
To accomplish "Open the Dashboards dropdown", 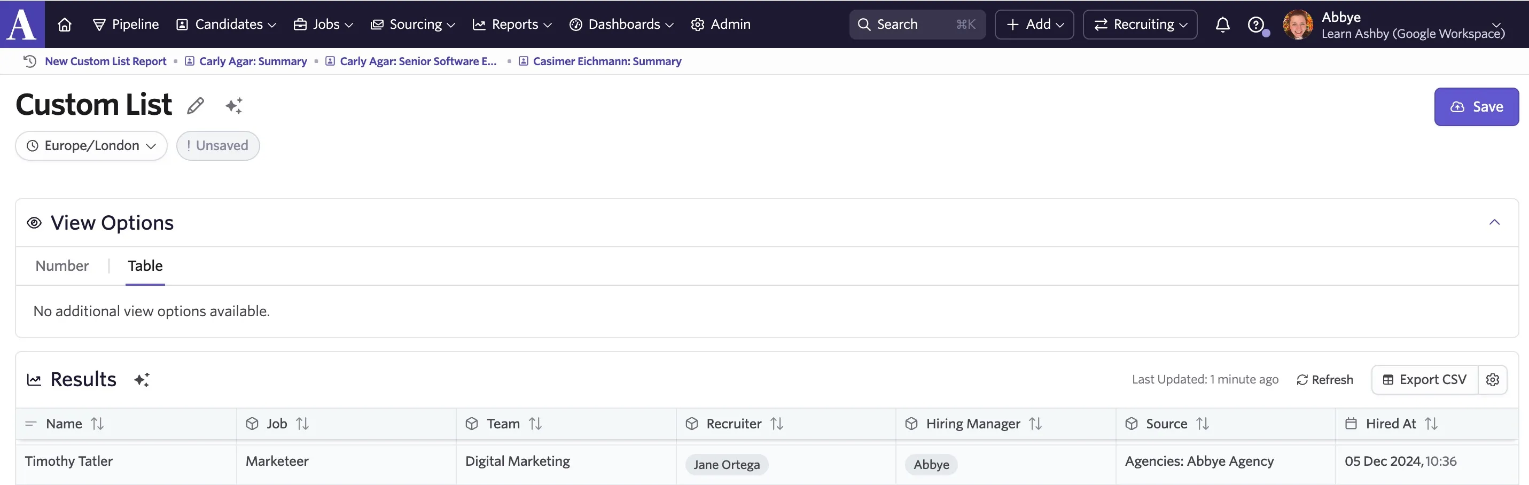I will pyautogui.click(x=621, y=25).
